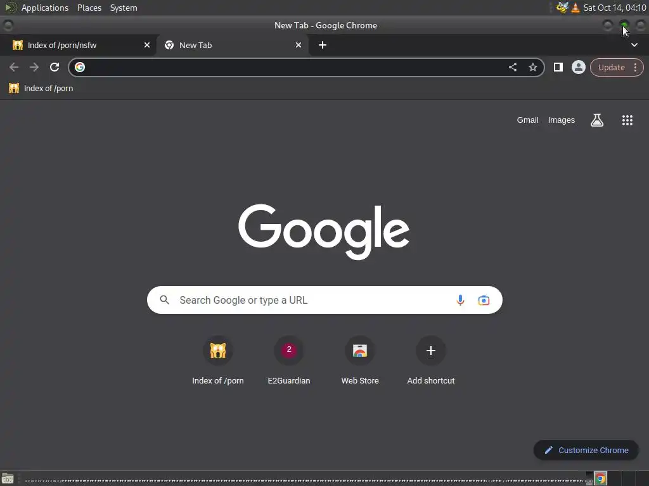Screen dimensions: 649x486
Task: Start voice search with microphone
Action: point(460,300)
